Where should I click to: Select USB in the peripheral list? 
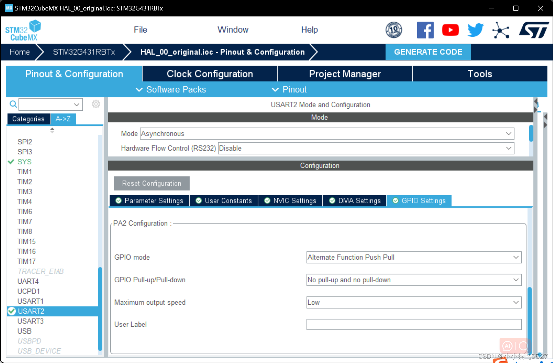pos(24,331)
